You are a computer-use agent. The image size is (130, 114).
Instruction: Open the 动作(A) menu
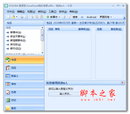tap(63, 12)
